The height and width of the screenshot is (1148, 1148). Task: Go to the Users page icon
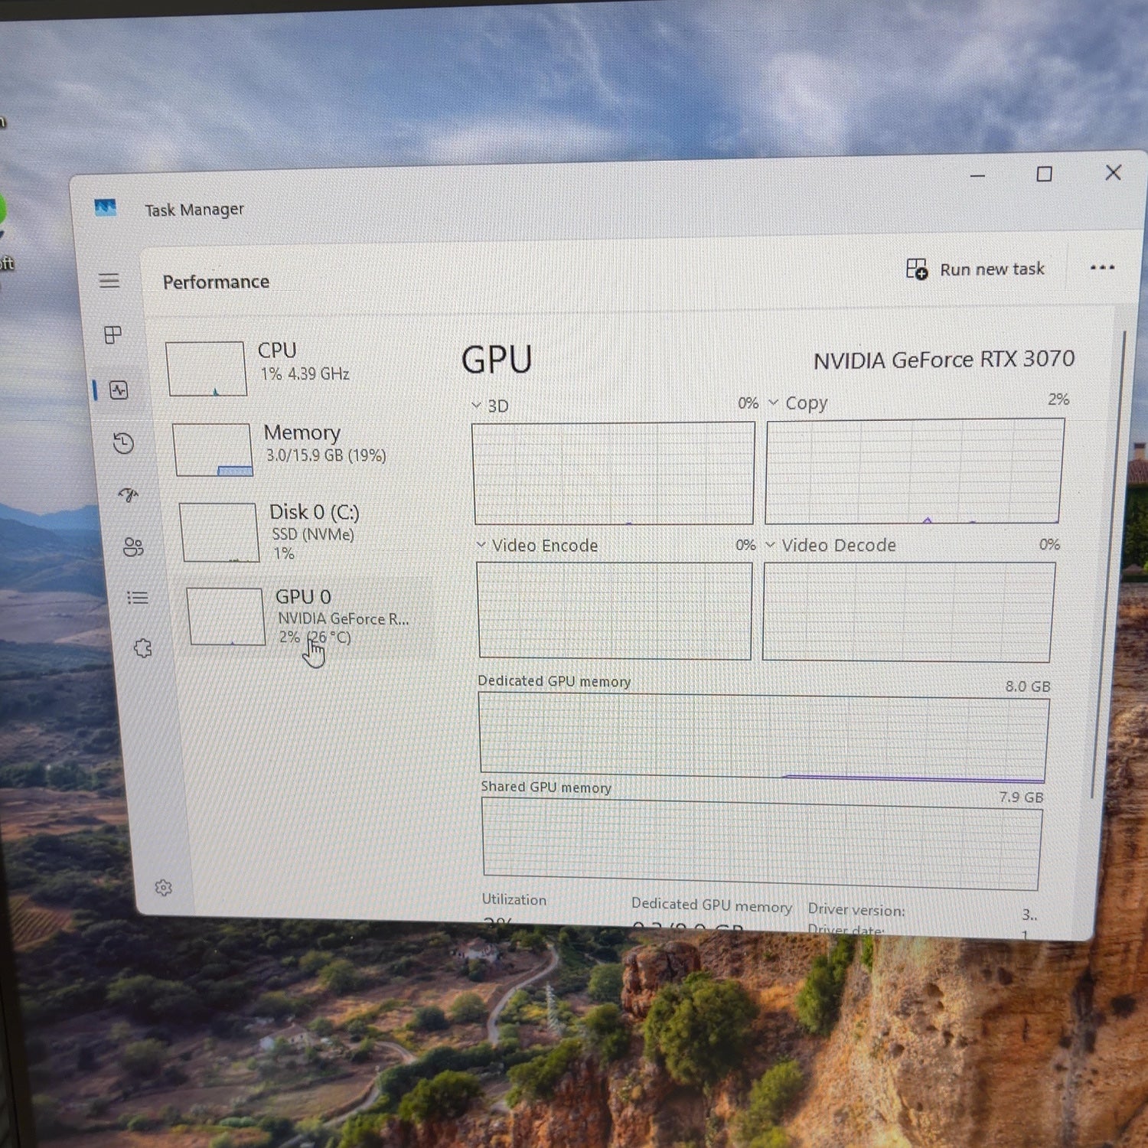click(x=133, y=546)
